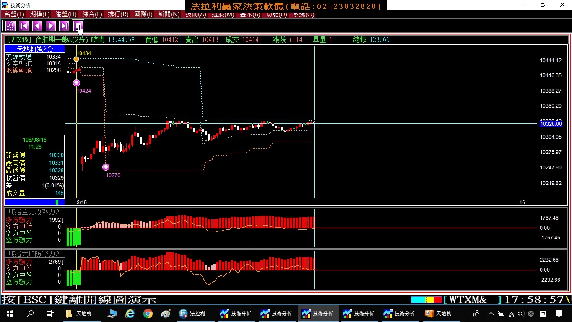
Task: Click the 賣出 10413 quote field
Action: 202,40
